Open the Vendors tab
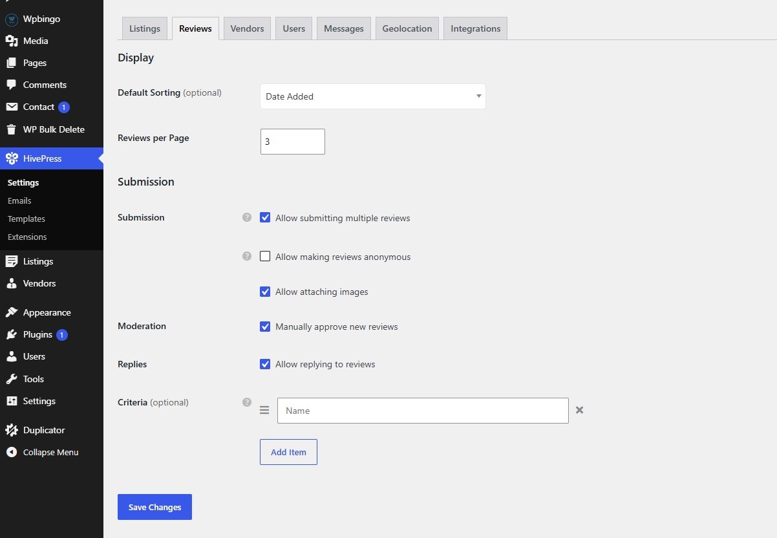Viewport: 777px width, 538px height. [247, 28]
